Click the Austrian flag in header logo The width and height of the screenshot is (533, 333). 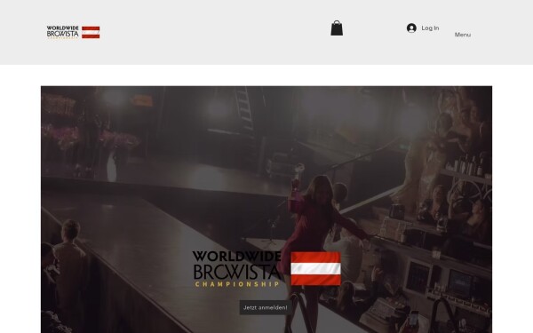tap(91, 32)
